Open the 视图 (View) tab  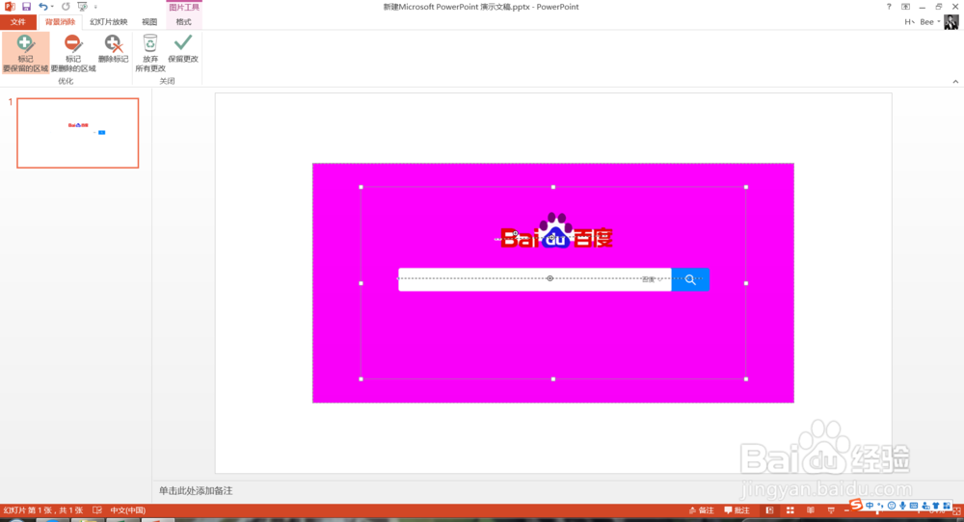(149, 22)
